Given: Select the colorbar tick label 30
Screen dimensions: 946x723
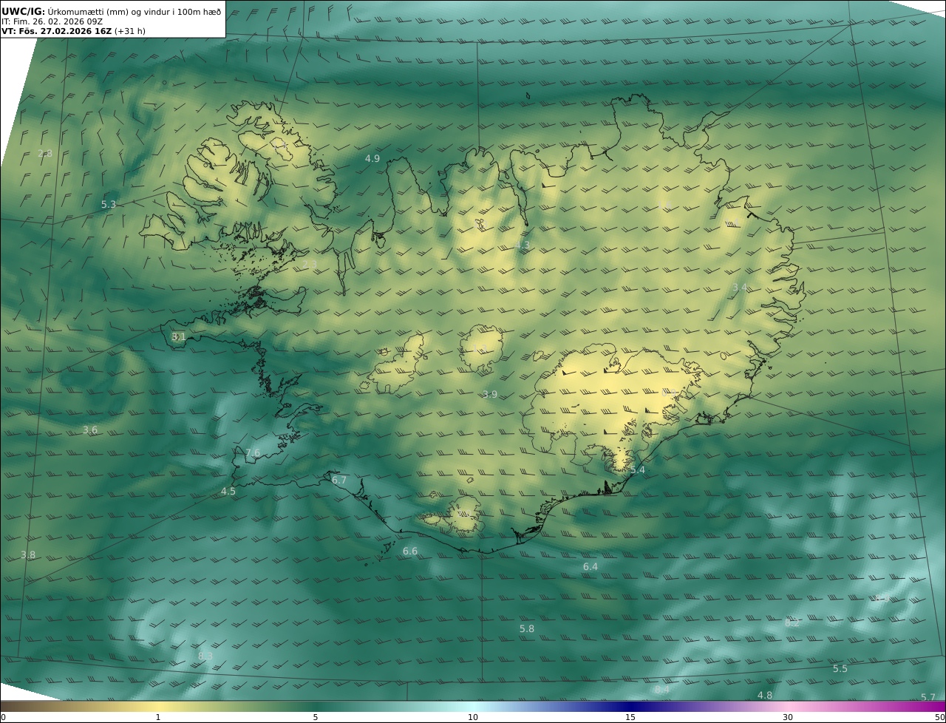Looking at the screenshot, I should (788, 717).
